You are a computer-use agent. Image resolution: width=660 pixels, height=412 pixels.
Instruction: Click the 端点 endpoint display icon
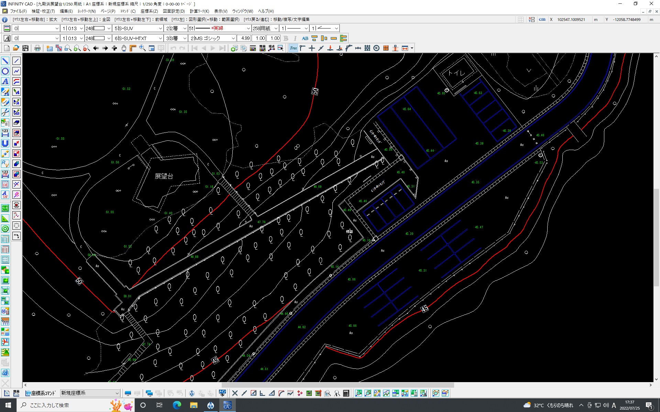tap(272, 48)
